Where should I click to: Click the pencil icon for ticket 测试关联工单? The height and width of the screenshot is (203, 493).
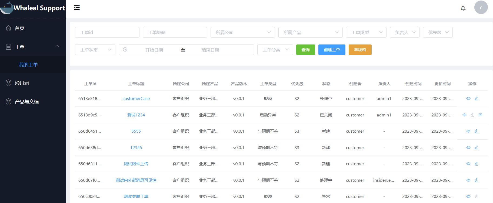tap(476, 197)
